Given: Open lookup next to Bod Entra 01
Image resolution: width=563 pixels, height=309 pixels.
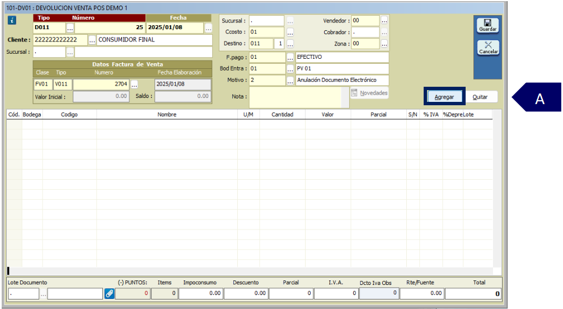Looking at the screenshot, I should pos(290,69).
